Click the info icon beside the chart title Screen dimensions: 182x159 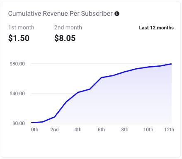[x=117, y=14]
